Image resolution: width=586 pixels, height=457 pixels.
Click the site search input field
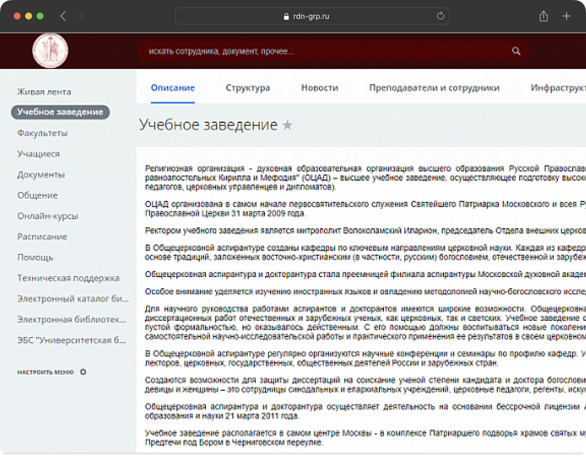click(320, 51)
